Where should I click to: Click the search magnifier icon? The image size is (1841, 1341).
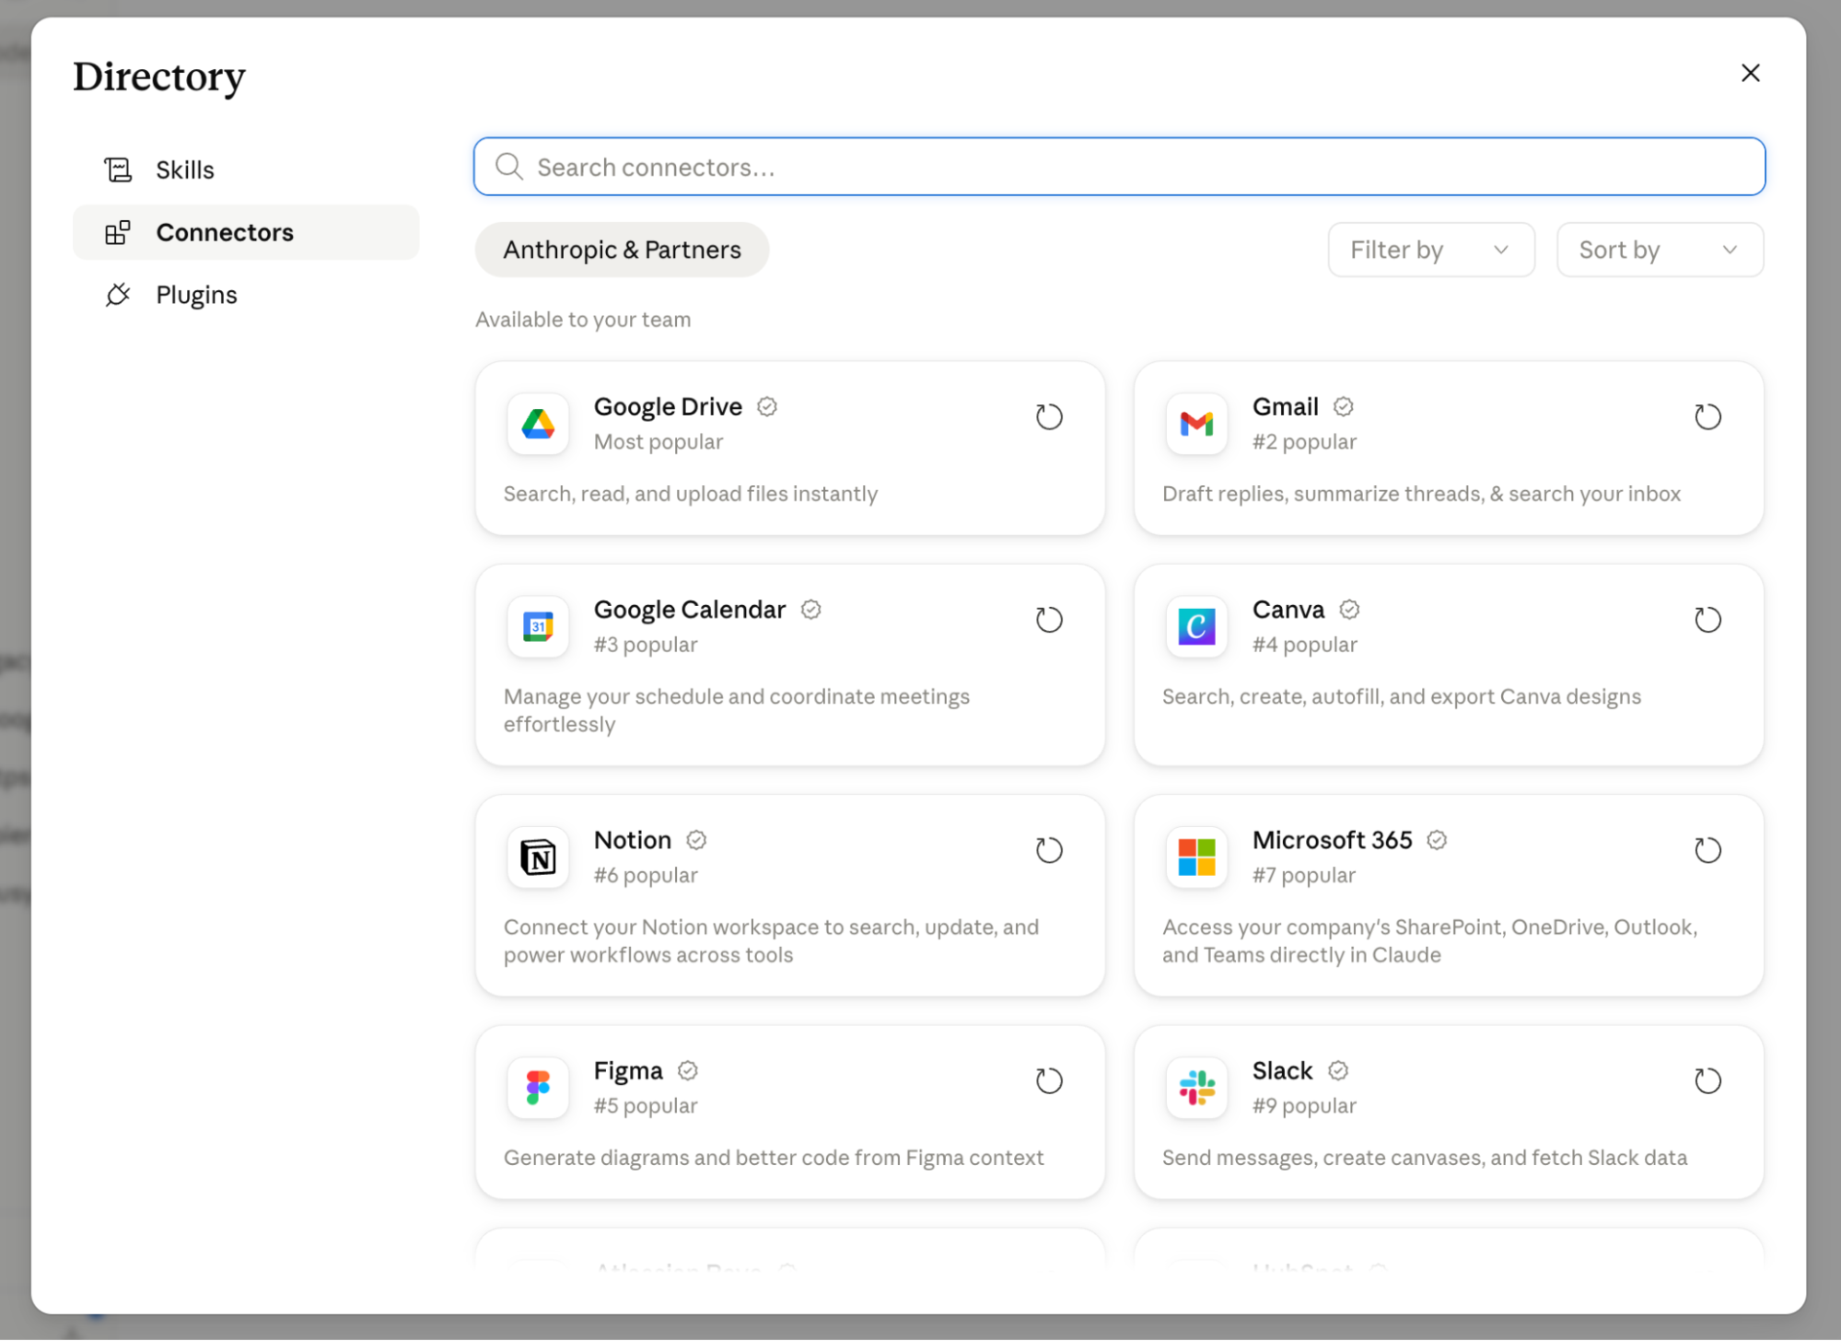click(509, 167)
